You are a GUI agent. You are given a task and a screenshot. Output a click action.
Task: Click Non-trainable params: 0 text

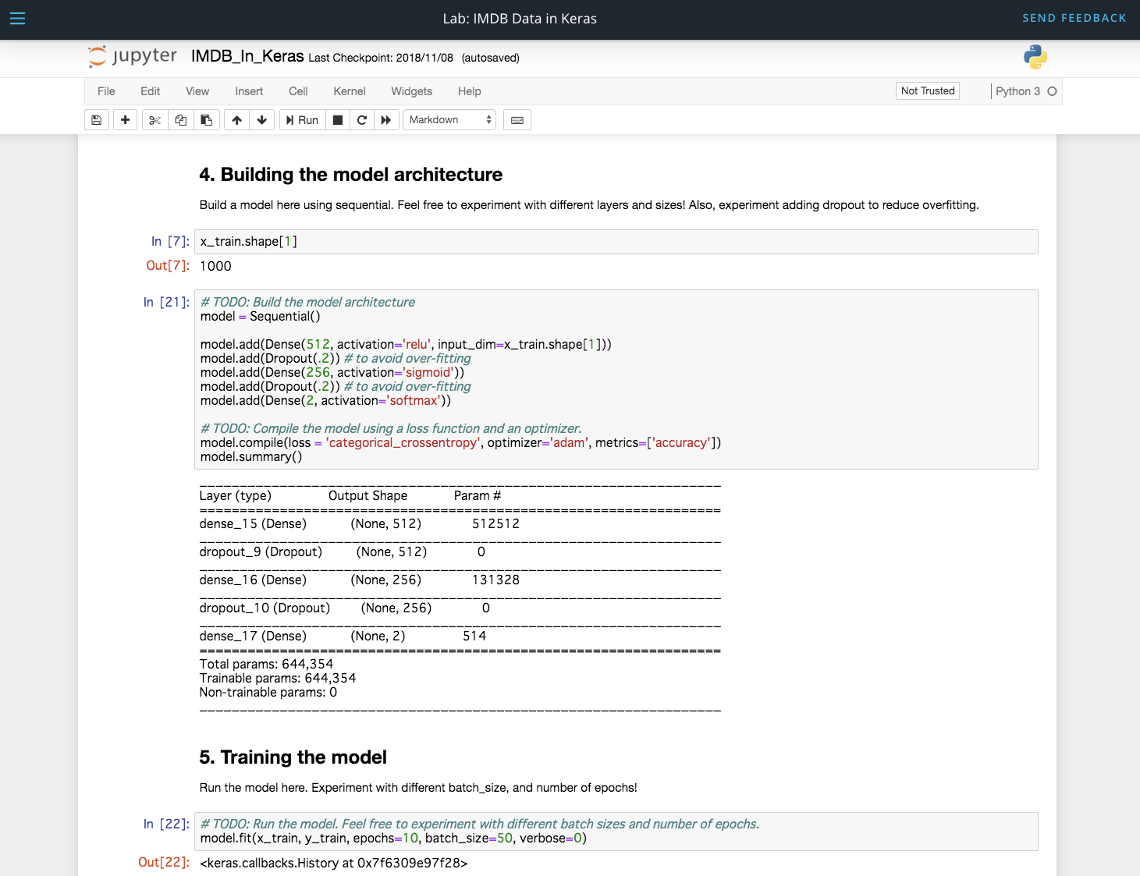pos(268,693)
